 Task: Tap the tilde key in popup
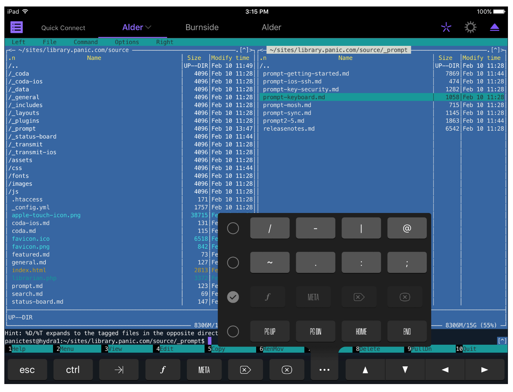click(270, 262)
